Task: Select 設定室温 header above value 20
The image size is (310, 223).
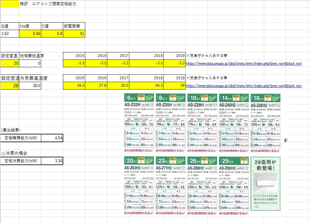Action: [x=10, y=56]
